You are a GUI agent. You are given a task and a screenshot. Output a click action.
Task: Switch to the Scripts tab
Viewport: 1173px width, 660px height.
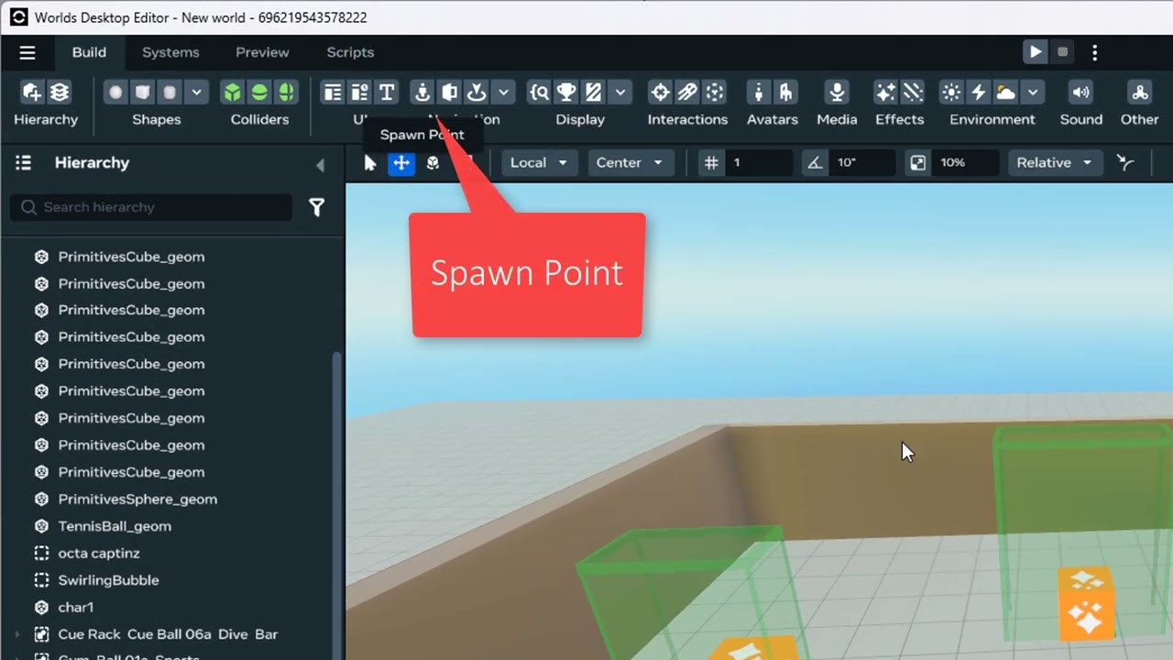click(x=350, y=52)
